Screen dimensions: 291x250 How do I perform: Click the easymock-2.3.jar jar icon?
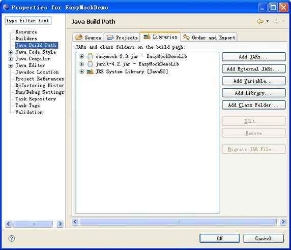(90, 56)
